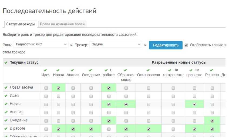This screenshot has width=229, height=140.
Task: Click green checkmark above the Решена column
Action: 211,70
